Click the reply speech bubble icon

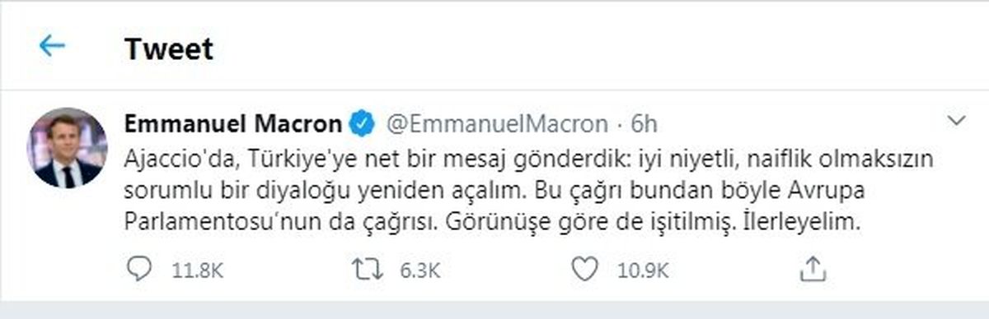[x=139, y=268]
